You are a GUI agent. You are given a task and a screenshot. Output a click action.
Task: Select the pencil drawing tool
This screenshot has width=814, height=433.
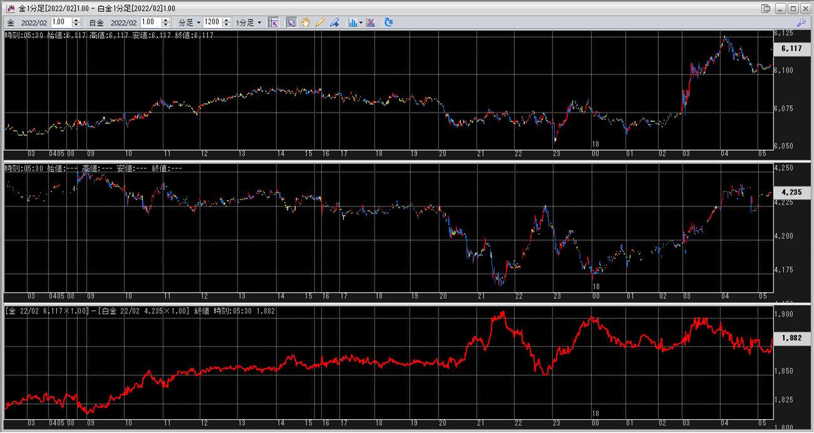click(x=320, y=23)
